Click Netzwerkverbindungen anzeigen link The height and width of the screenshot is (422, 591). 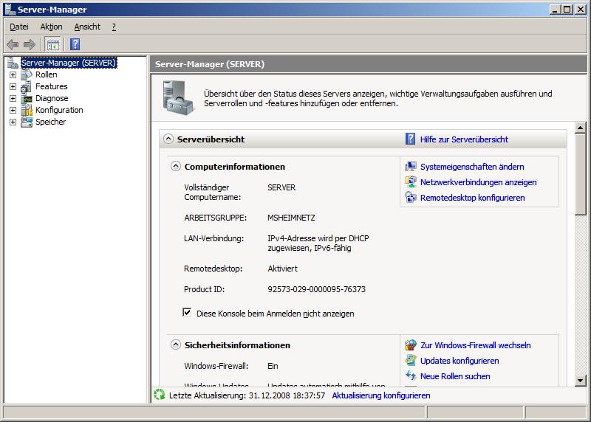click(x=478, y=182)
